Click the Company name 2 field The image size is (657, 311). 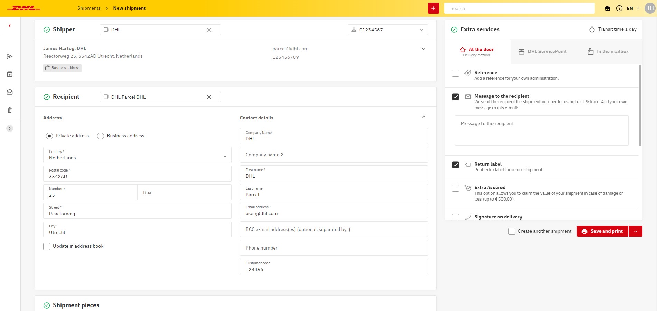tap(334, 155)
